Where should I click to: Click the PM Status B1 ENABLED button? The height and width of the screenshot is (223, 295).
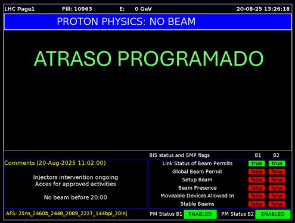click(x=200, y=214)
